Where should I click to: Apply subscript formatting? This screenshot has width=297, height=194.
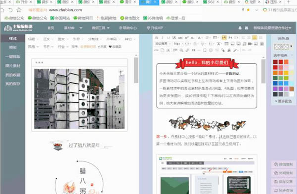point(192,38)
